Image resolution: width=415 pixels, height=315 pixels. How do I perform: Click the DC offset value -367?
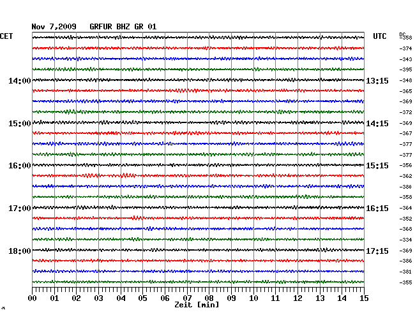click(405, 133)
